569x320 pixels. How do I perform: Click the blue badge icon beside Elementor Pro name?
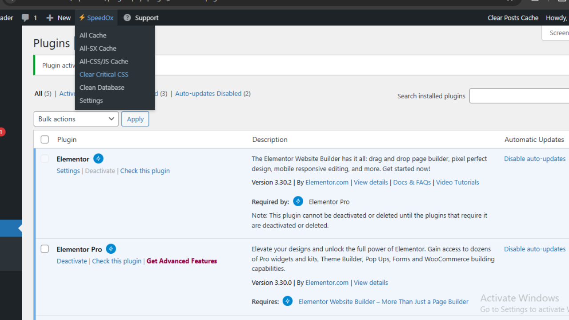111,249
